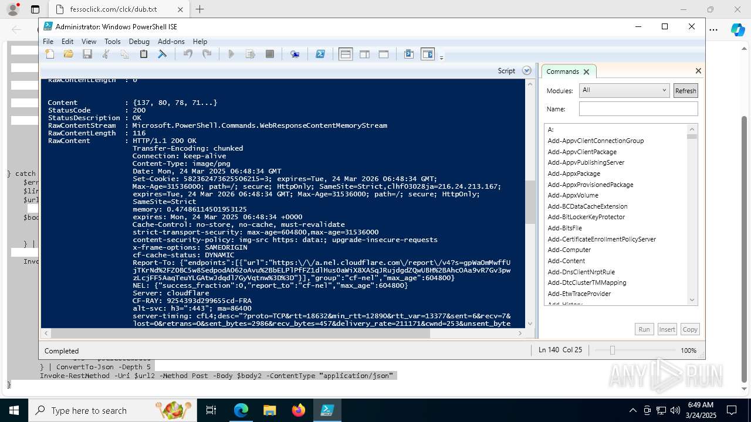Run the selection with the Run Selection icon
The height and width of the screenshot is (422, 751).
point(251,55)
